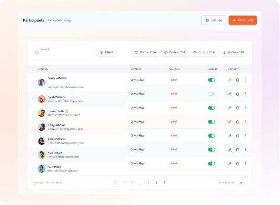Click the Olivia Rhye cell in Alex Hales' row
The height and width of the screenshot is (205, 280).
(137, 164)
